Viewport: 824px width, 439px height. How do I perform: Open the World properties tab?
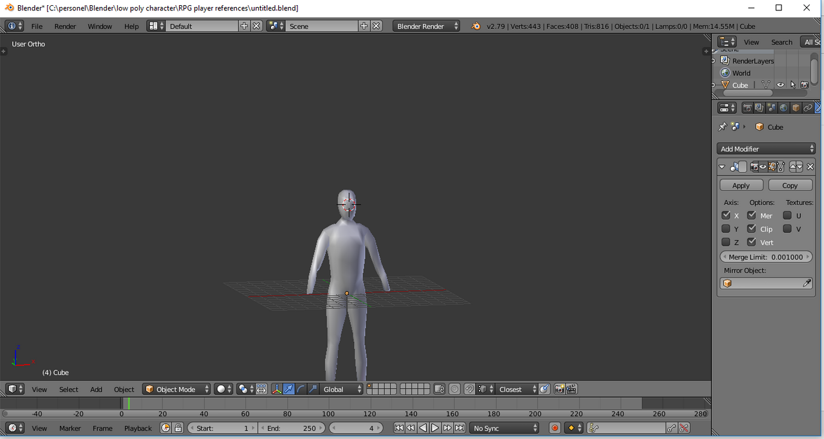click(x=783, y=108)
